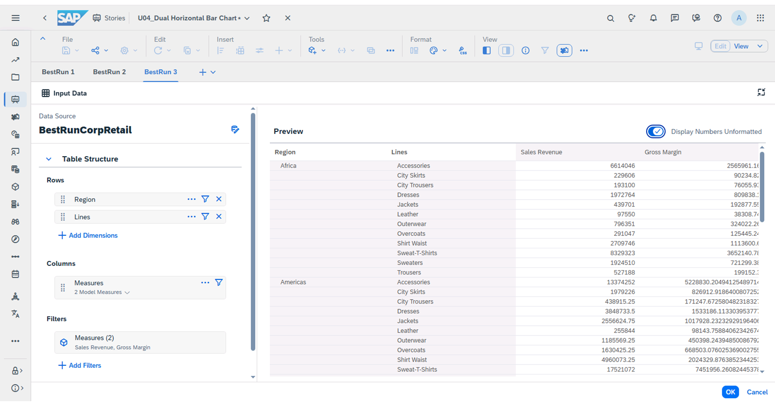Expand the Input Data panel to fullscreen
The image size is (775, 406).
[761, 92]
